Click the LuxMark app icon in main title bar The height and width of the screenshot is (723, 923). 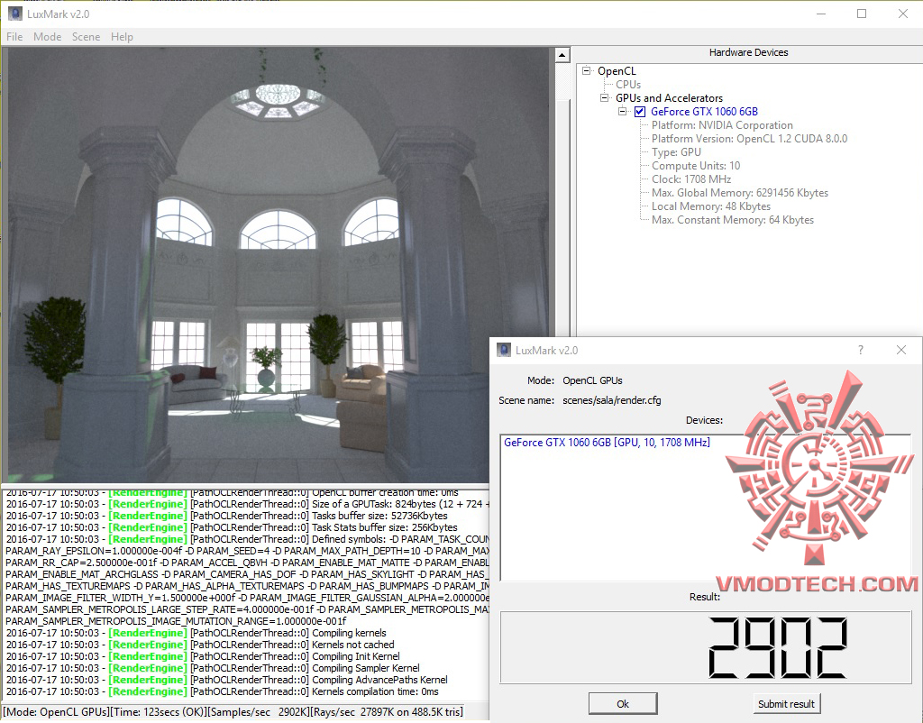(x=15, y=14)
